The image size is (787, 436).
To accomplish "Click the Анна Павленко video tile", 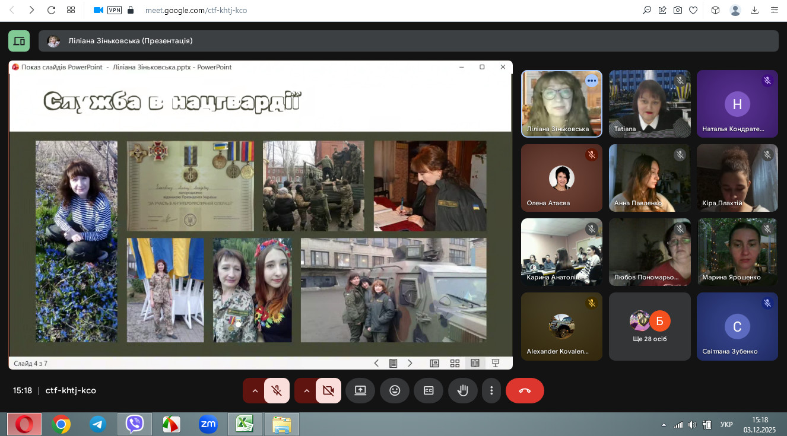I will point(649,178).
